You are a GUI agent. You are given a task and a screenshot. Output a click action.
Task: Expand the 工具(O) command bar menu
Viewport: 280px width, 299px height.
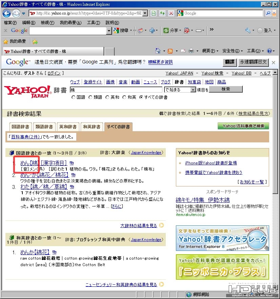(x=255, y=51)
